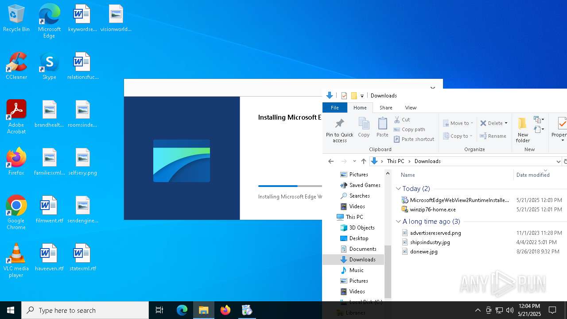Open the File tab
This screenshot has height=319, width=567.
pyautogui.click(x=335, y=108)
